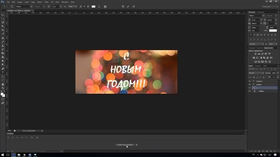Image resolution: width=280 pixels, height=157 pixels.
Task: Select the Brush tool
Action: 3,42
